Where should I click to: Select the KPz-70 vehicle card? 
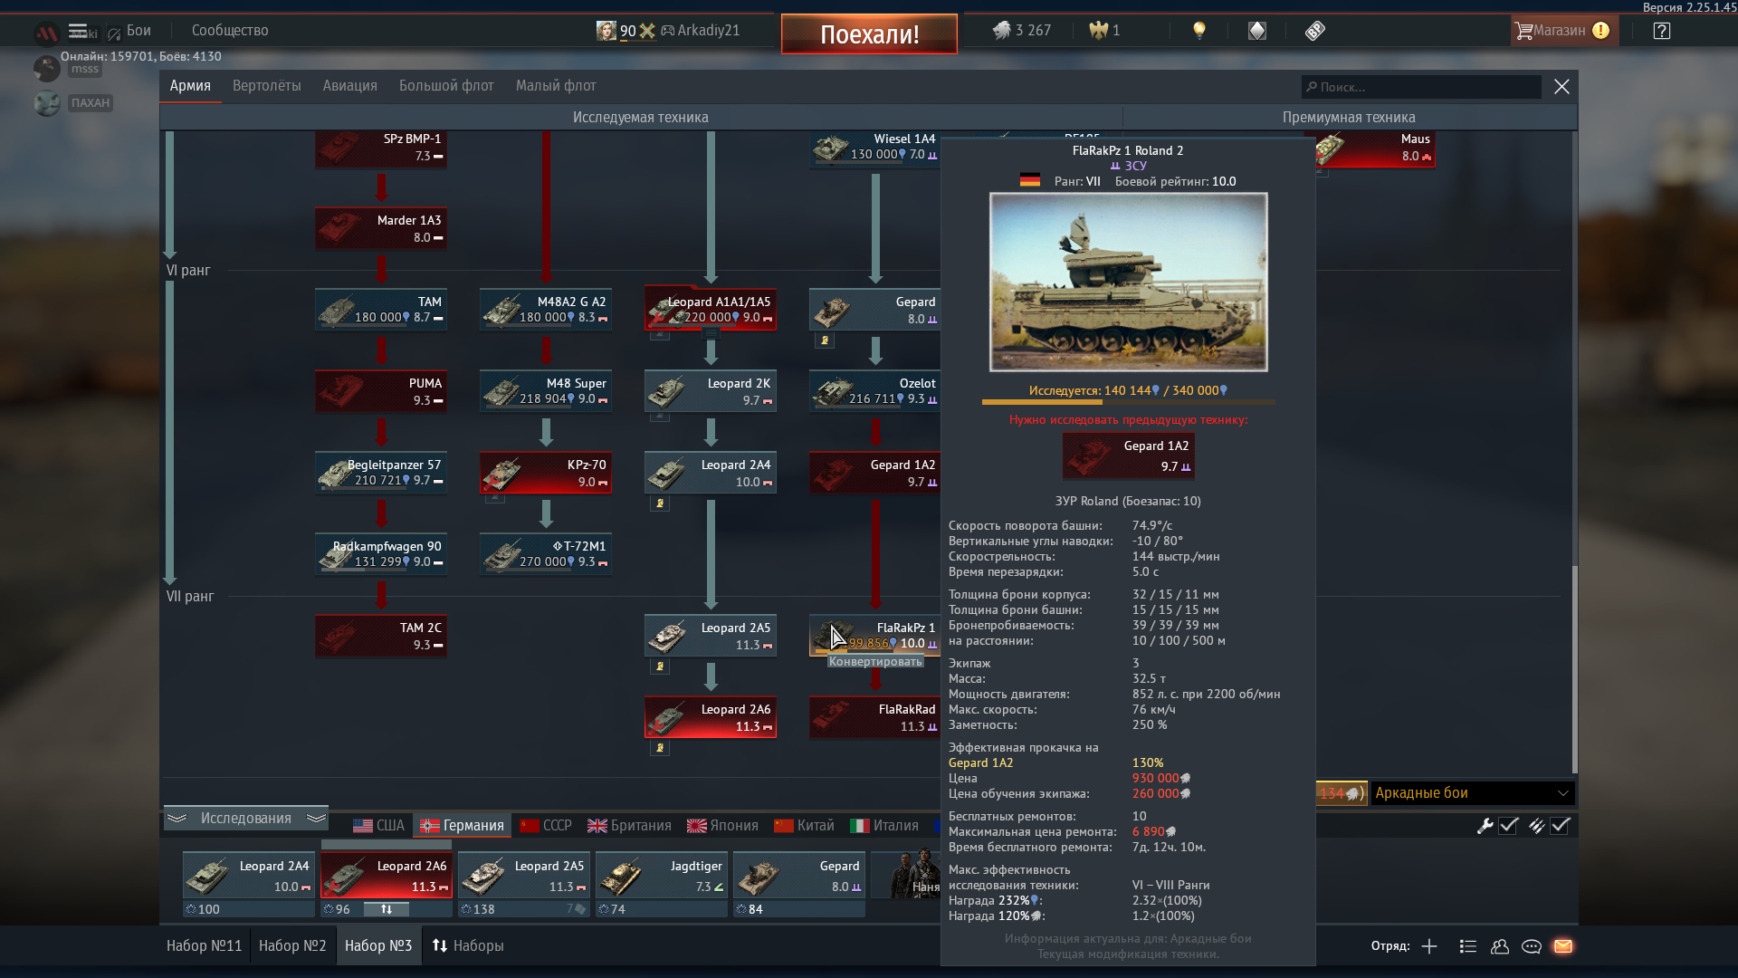tap(546, 473)
